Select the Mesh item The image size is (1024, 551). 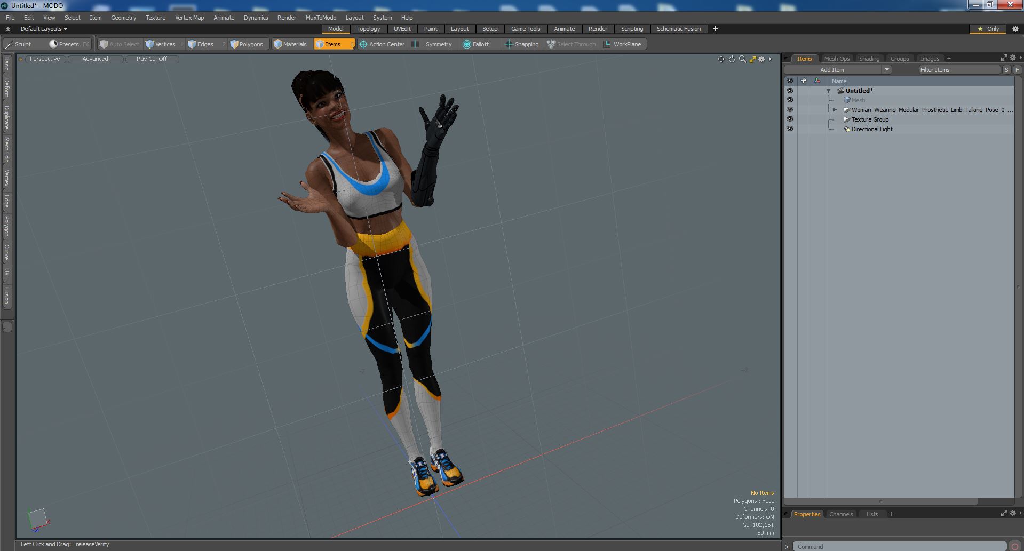click(858, 100)
